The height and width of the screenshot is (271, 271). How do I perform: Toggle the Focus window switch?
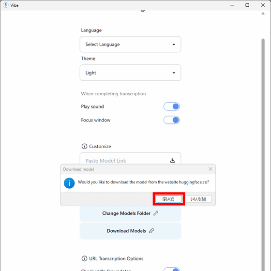pyautogui.click(x=172, y=120)
